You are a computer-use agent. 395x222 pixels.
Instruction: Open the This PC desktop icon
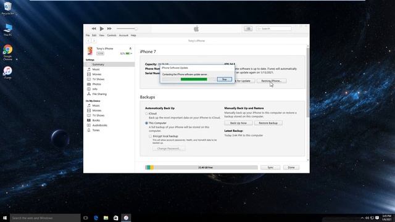[x=8, y=30]
